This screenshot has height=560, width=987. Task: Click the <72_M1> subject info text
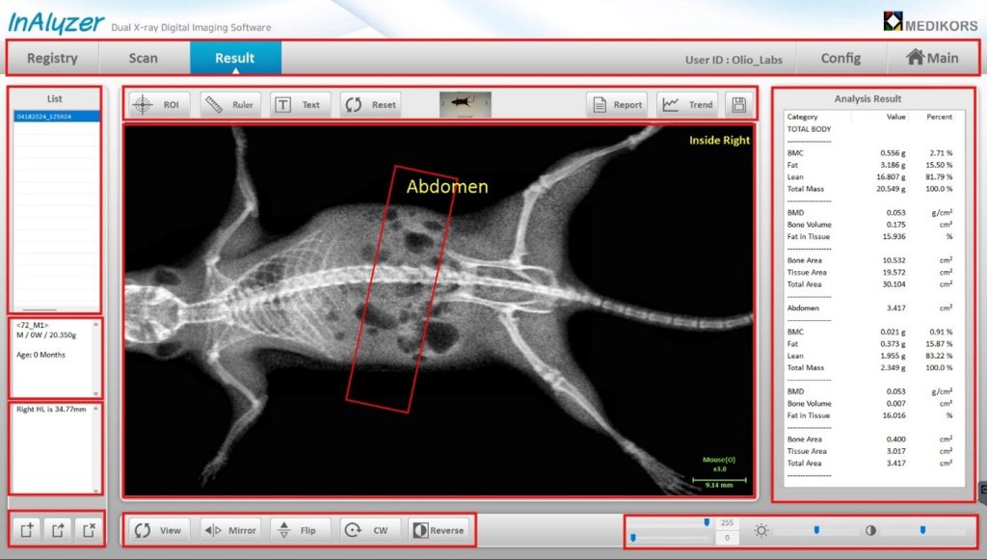click(x=32, y=326)
